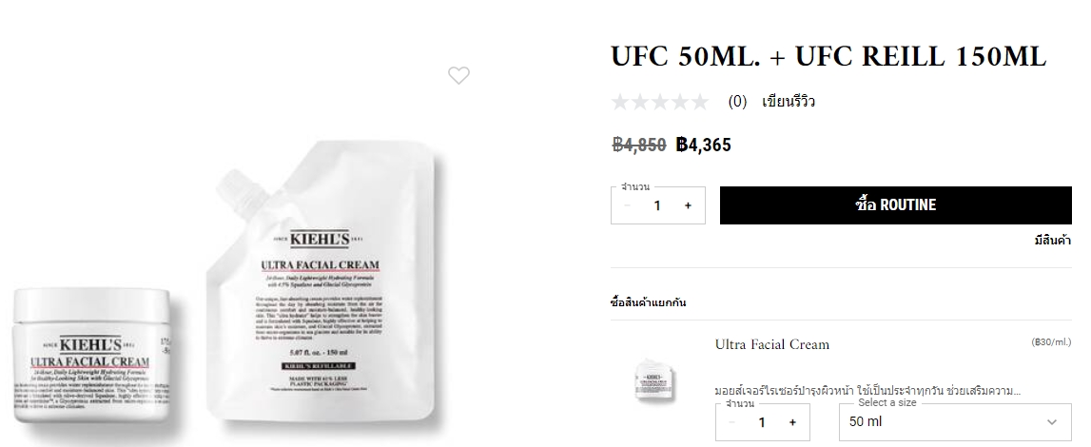Screen dimensions: 1091x447
Task: Add product to wishlist with heart icon
Action: coord(458,75)
